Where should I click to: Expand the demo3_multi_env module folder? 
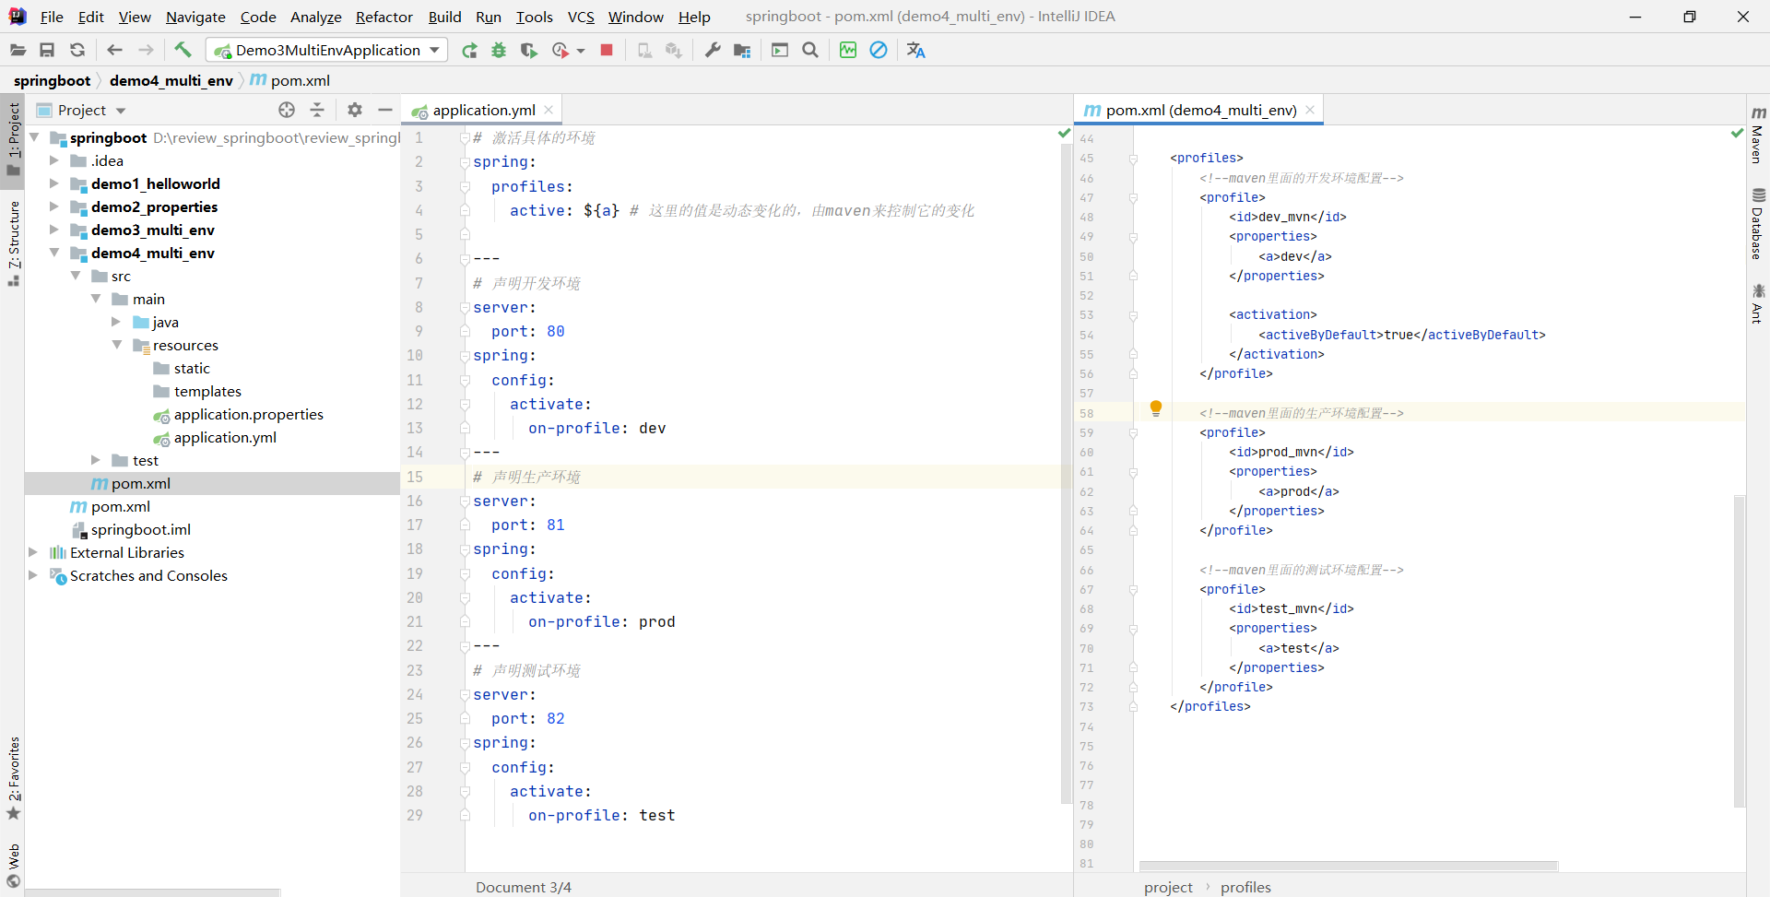tap(54, 230)
